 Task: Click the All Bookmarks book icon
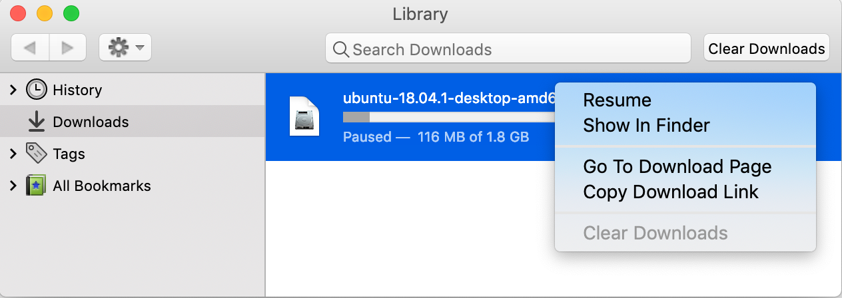tap(36, 186)
